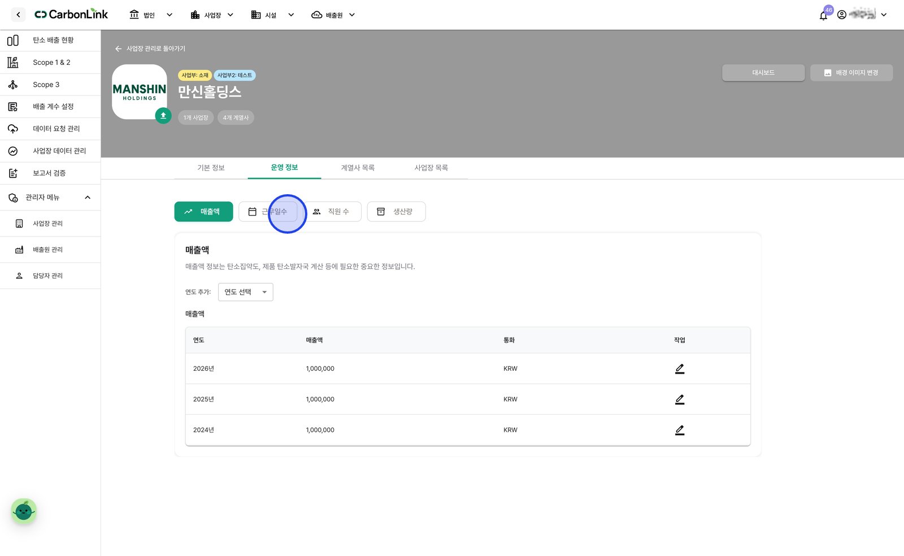The image size is (904, 556).
Task: Click the edit pencil for 2025년 row
Action: click(x=680, y=399)
